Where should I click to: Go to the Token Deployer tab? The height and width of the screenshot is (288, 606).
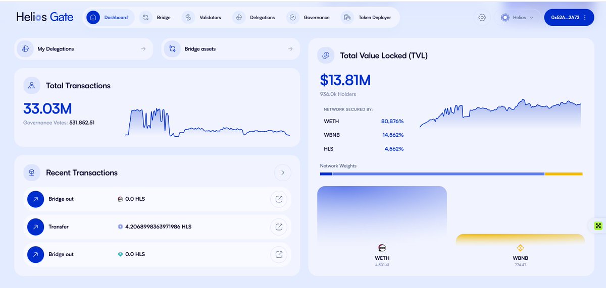pyautogui.click(x=368, y=17)
